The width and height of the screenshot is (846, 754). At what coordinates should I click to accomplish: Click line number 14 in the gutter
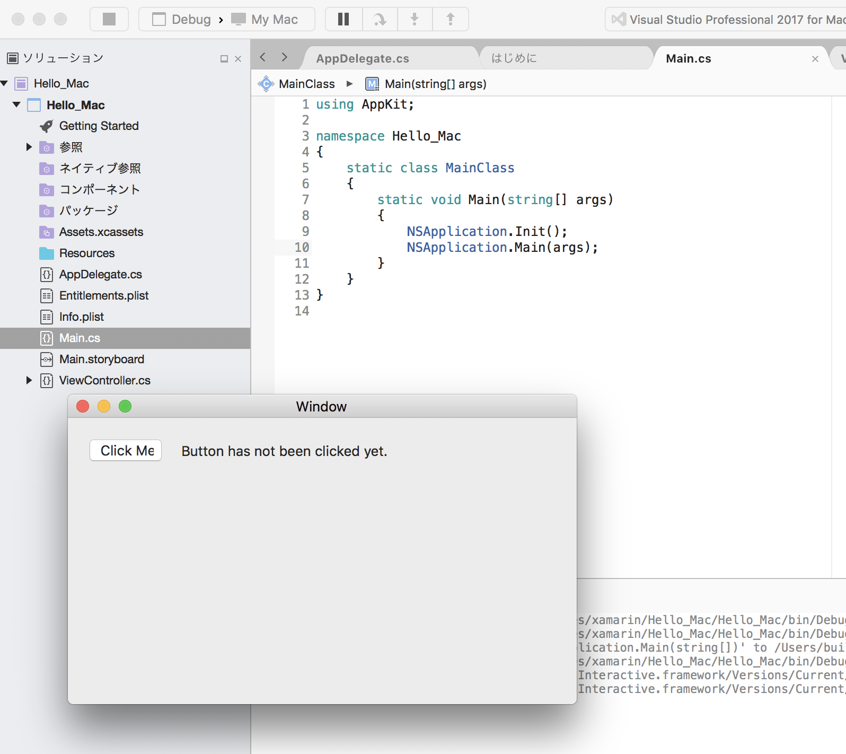click(x=302, y=311)
